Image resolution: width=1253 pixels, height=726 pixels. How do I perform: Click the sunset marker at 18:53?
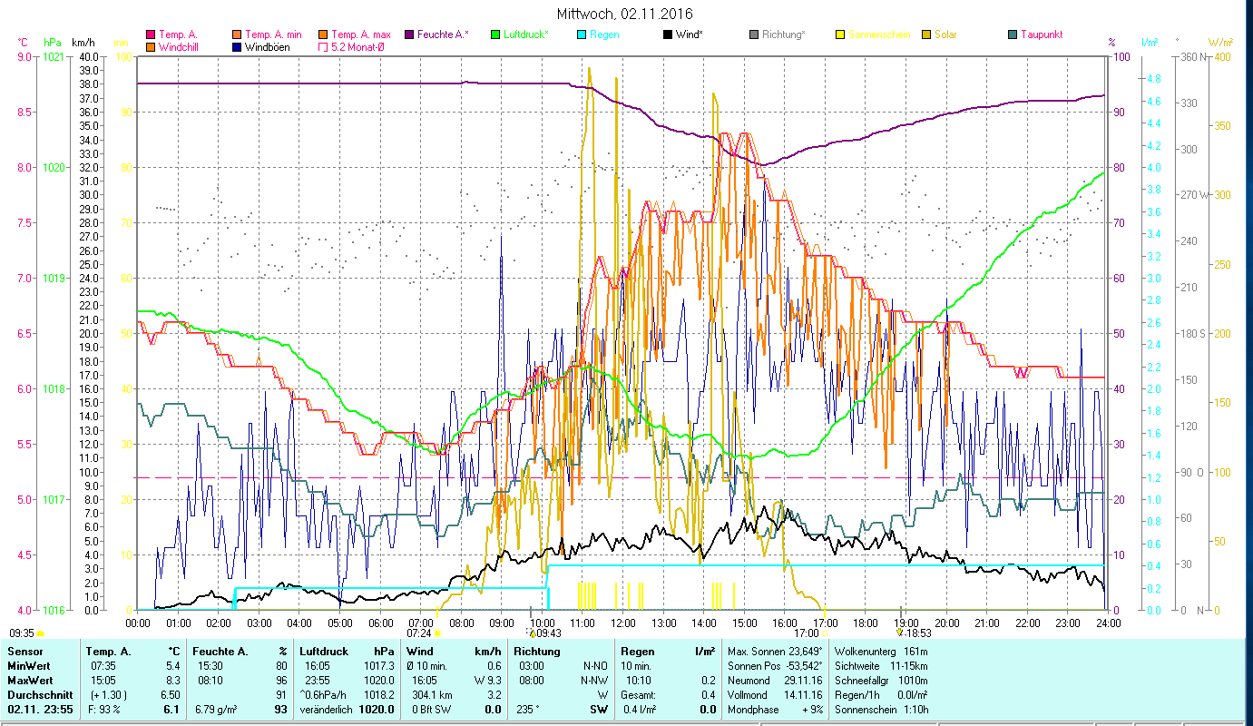point(900,633)
